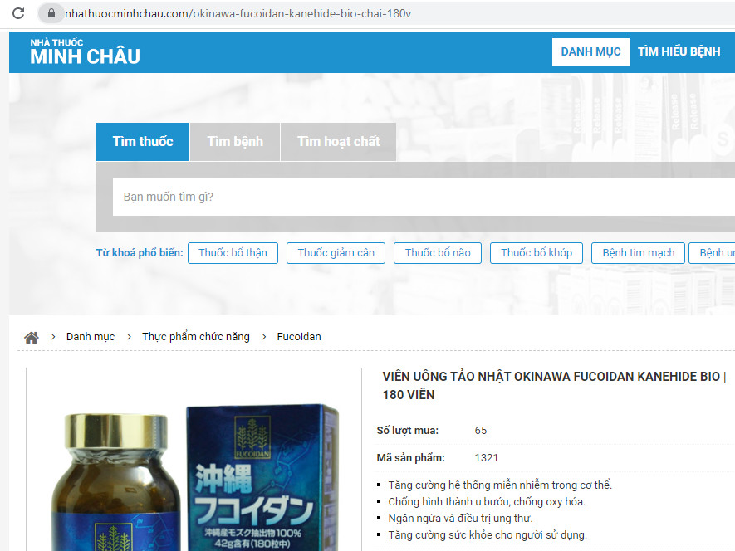Click the Okinawa Fucoidan product image
Viewport: 735px width, 551px height.
click(194, 460)
